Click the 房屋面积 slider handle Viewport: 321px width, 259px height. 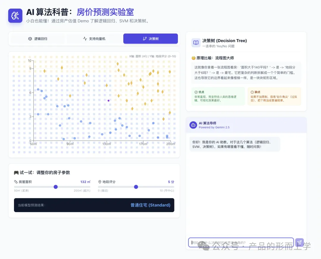tap(56, 187)
